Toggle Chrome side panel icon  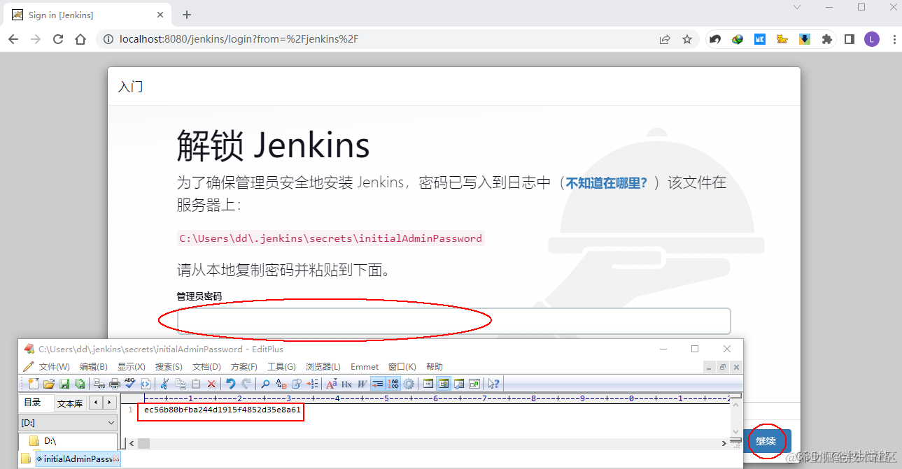point(850,40)
